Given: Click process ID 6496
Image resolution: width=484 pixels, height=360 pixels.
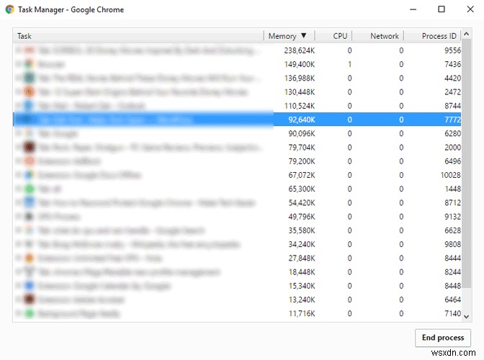Looking at the screenshot, I should [452, 161].
